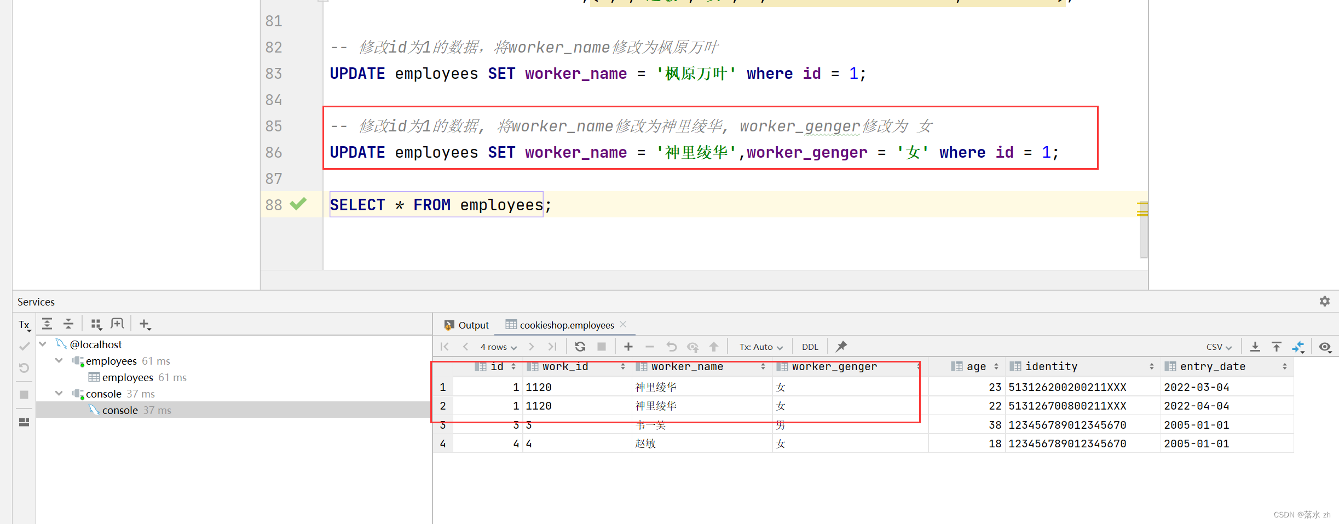1339x524 pixels.
Task: Go to previous page of results
Action: 465,347
